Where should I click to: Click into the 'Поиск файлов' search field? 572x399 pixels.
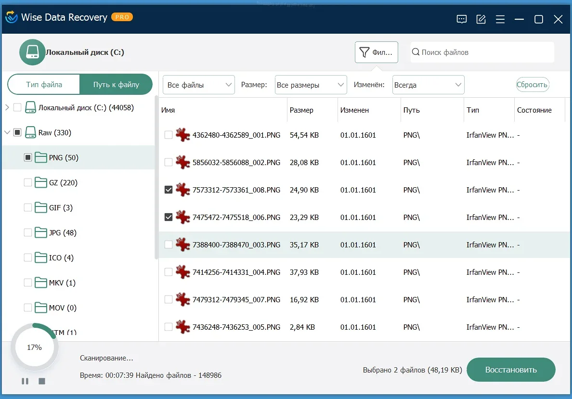(481, 52)
